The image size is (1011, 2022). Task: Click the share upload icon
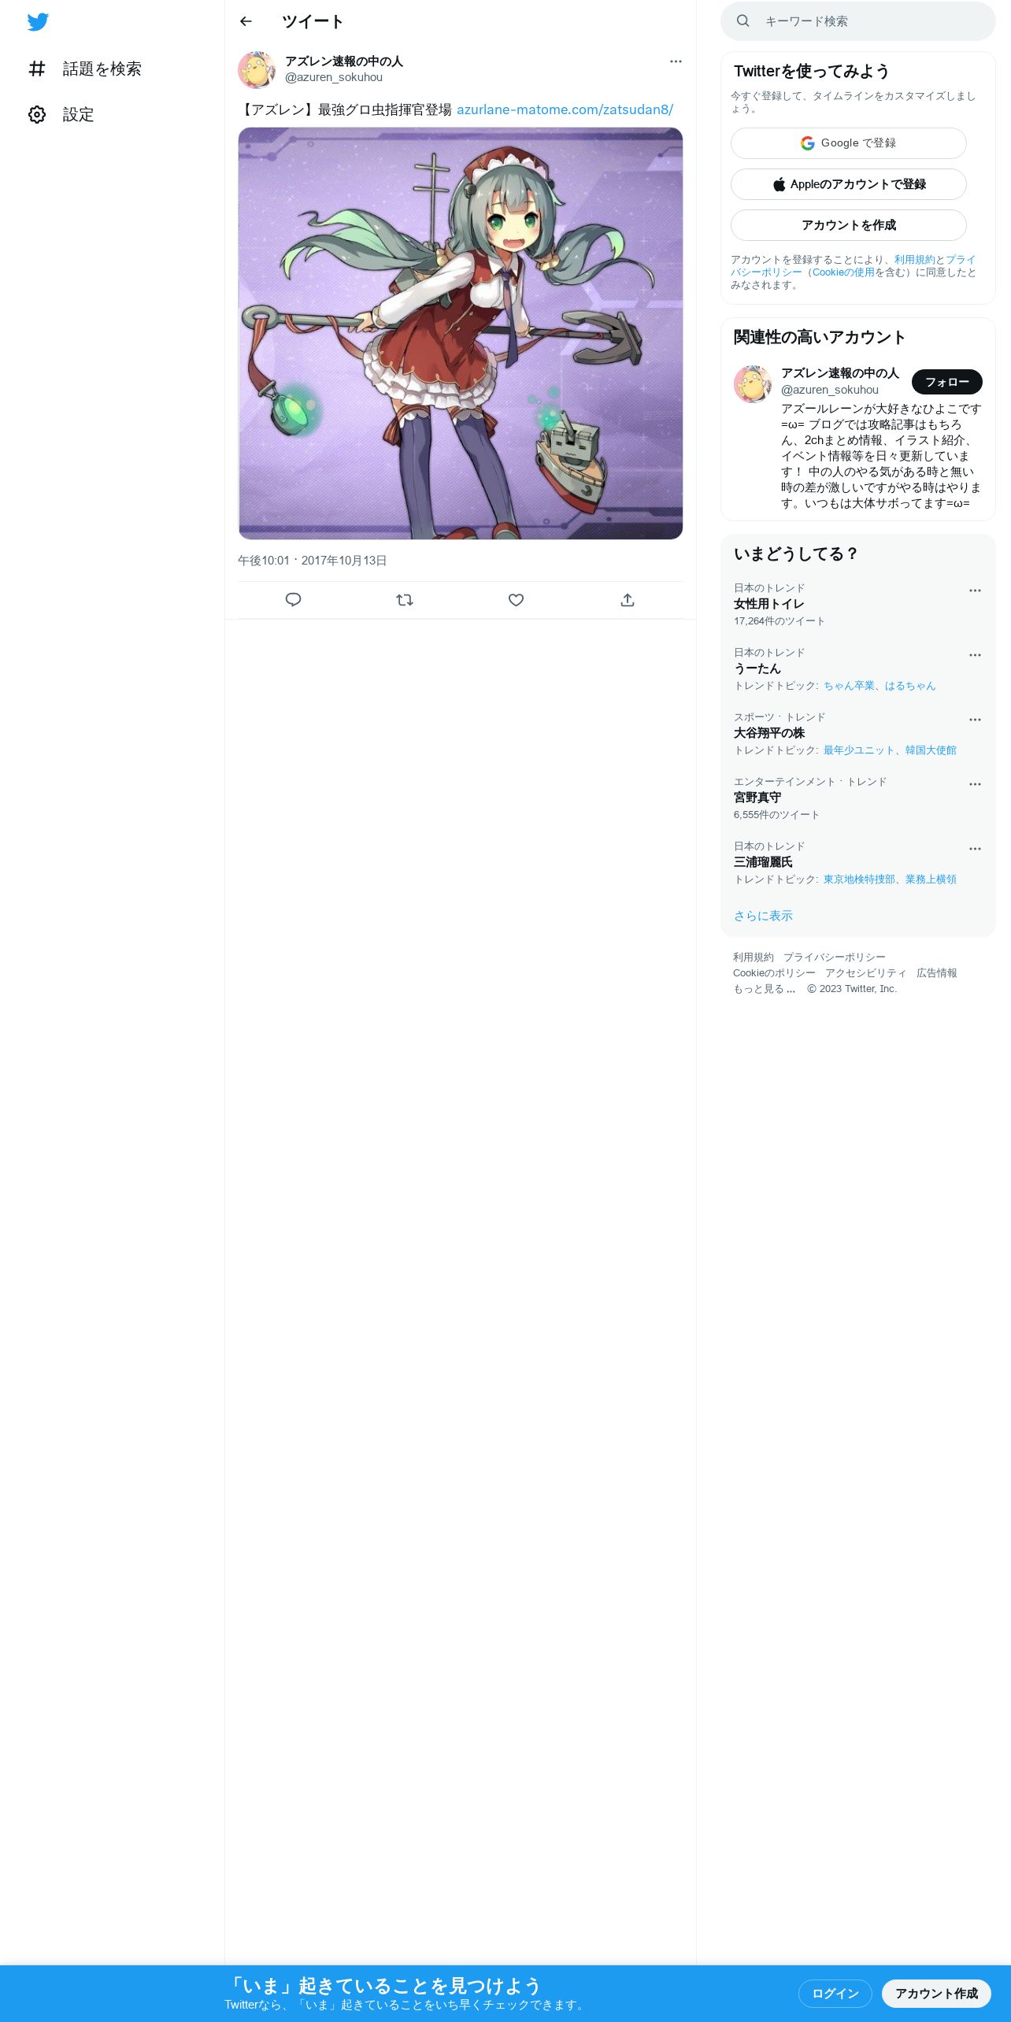[628, 600]
